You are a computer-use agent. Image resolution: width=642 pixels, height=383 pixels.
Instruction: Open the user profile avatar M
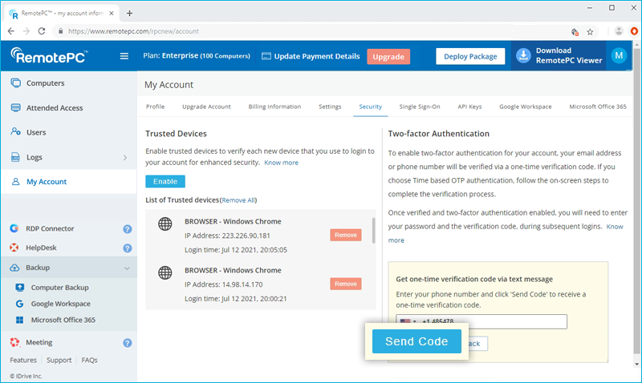click(x=619, y=55)
